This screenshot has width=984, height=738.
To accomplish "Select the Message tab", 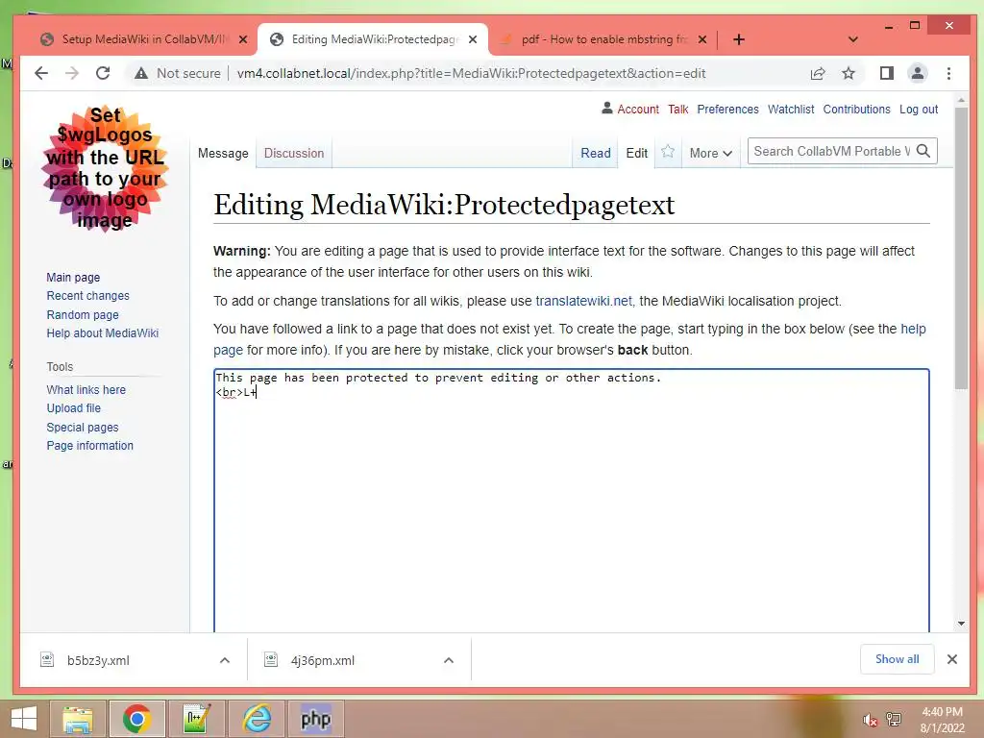I will click(223, 153).
